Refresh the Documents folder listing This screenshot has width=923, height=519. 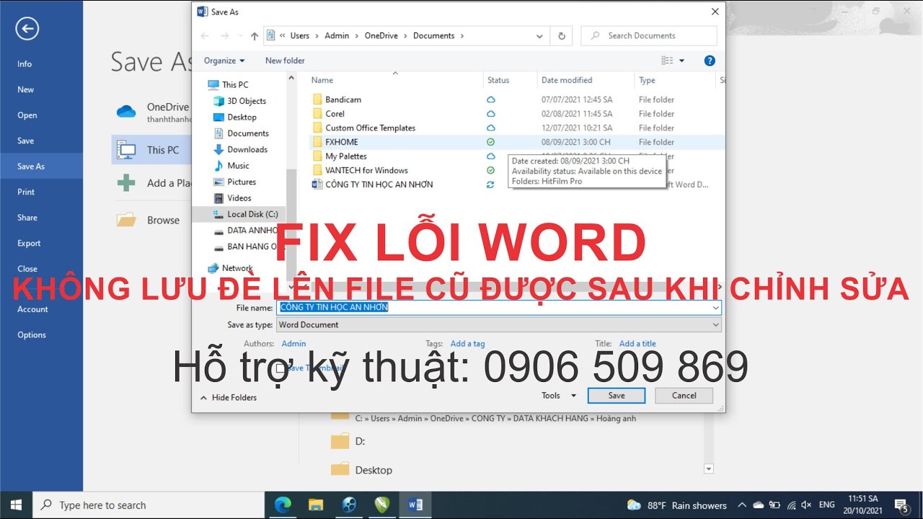point(562,35)
